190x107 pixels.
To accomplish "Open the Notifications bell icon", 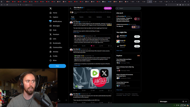I will point(50,21).
